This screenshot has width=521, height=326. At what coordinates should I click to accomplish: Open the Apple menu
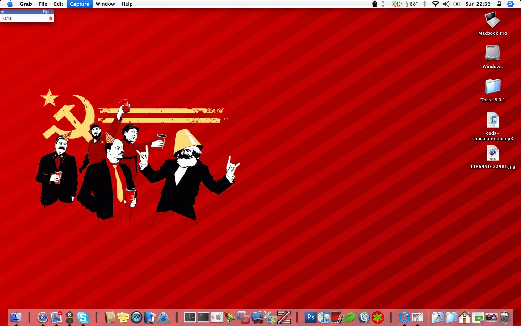tap(10, 4)
